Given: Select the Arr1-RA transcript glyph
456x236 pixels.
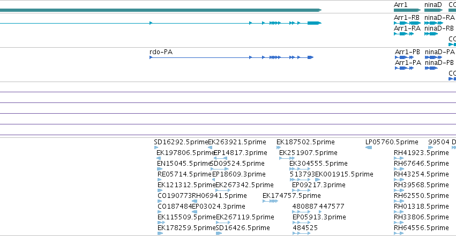Looking at the screenshot, I should 403,34.
